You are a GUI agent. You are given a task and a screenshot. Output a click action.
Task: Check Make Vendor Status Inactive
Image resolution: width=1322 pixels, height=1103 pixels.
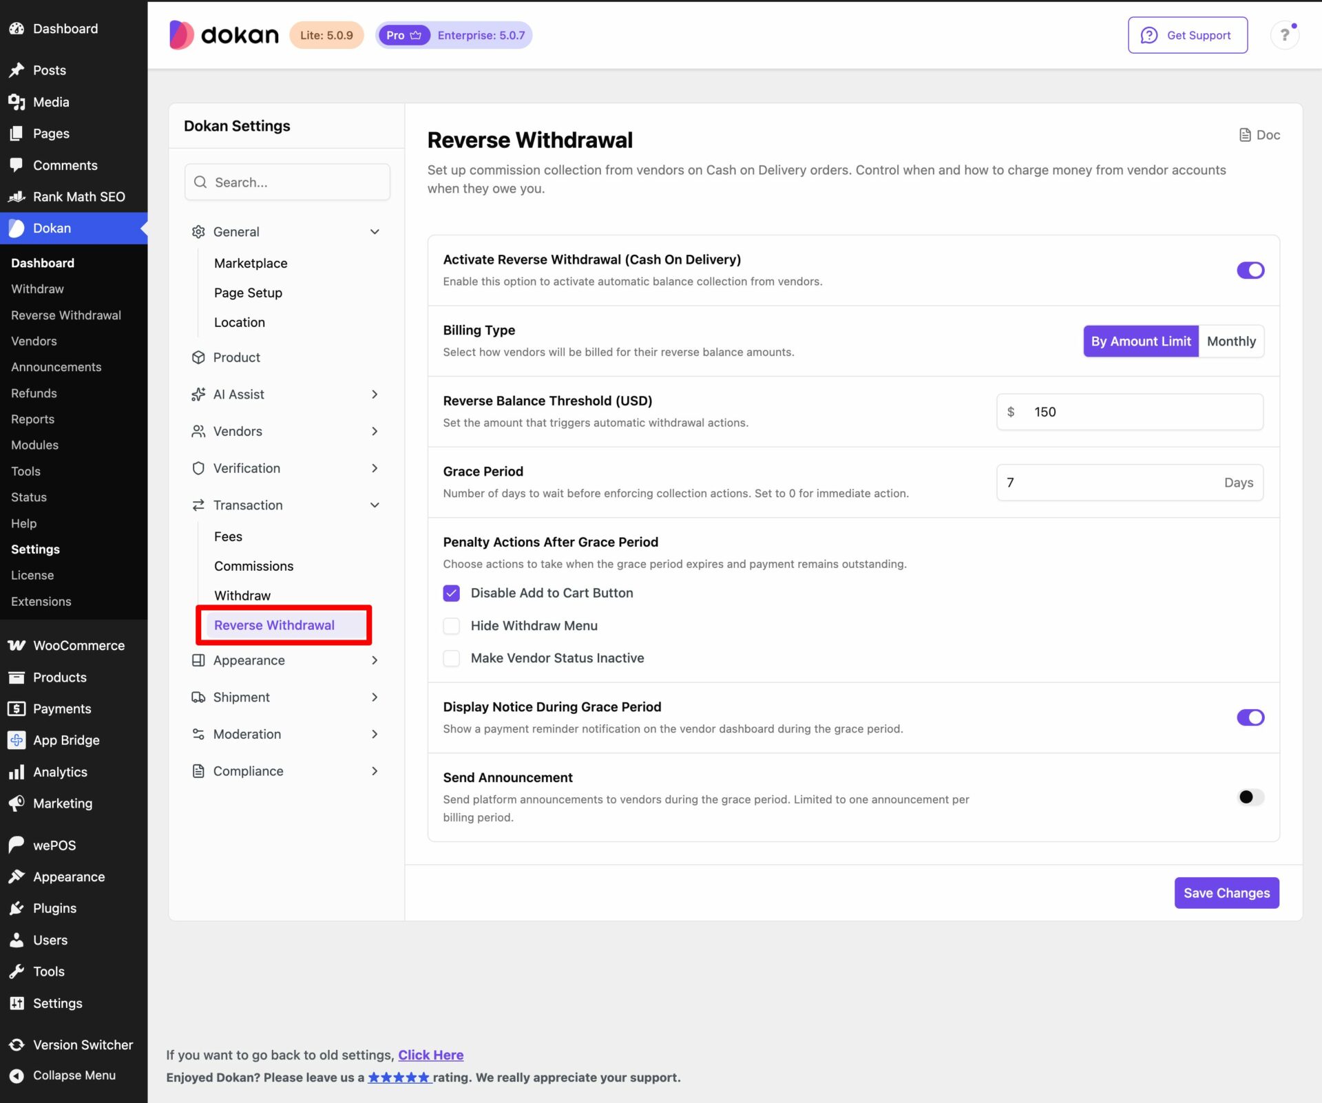pos(451,658)
